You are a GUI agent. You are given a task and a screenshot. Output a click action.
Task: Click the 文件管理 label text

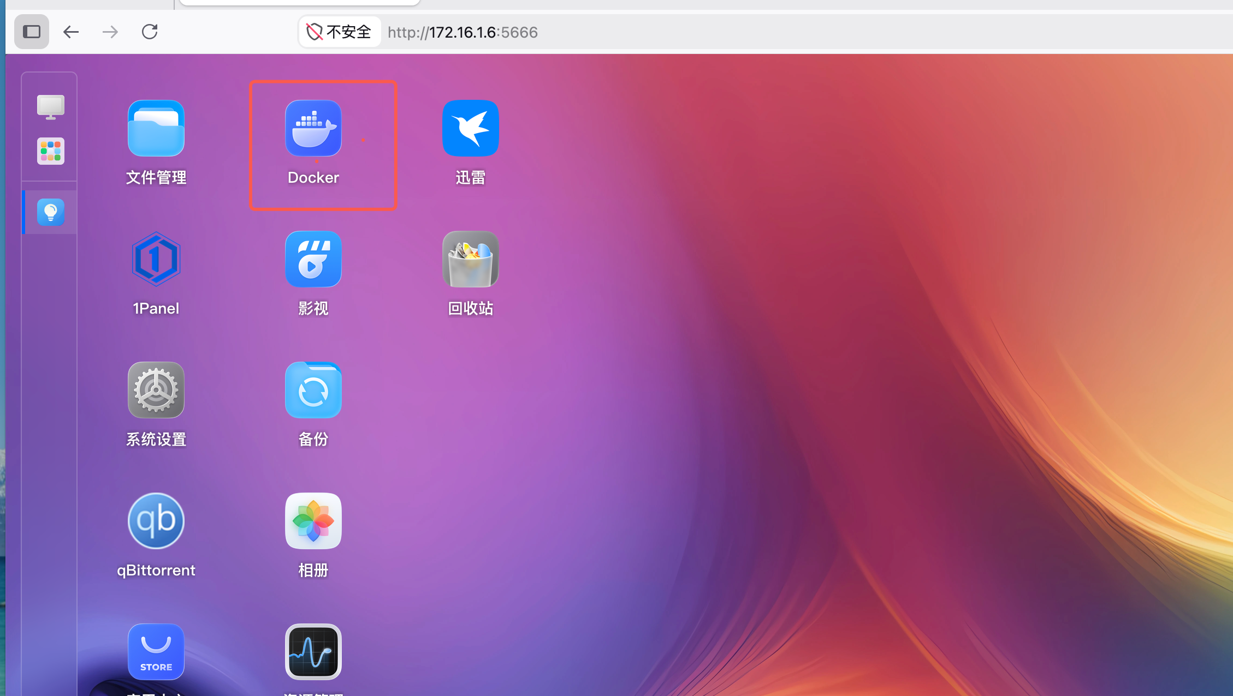[x=156, y=178]
